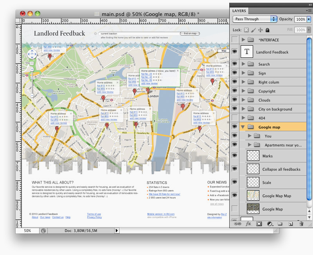Image resolution: width=313 pixels, height=255 pixels.
Task: Hide the Marks layer
Action: point(235,155)
